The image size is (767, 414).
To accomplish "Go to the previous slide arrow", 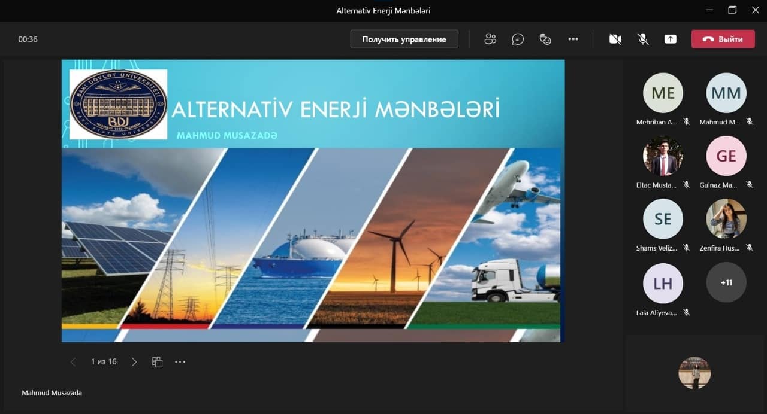I will click(73, 362).
